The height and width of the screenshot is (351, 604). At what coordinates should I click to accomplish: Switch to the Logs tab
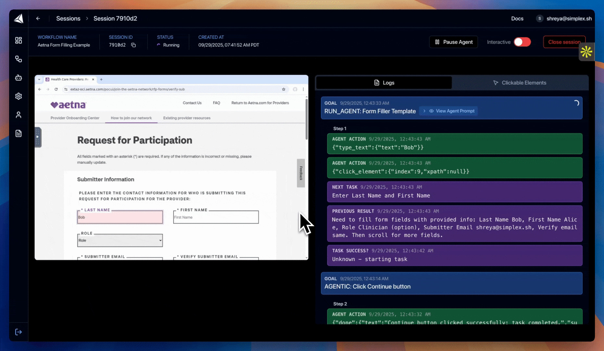click(x=384, y=83)
